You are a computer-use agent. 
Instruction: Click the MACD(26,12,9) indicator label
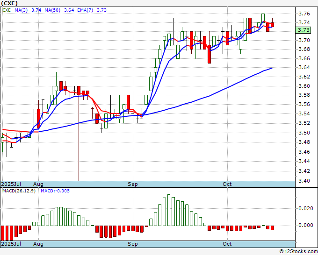point(19,191)
